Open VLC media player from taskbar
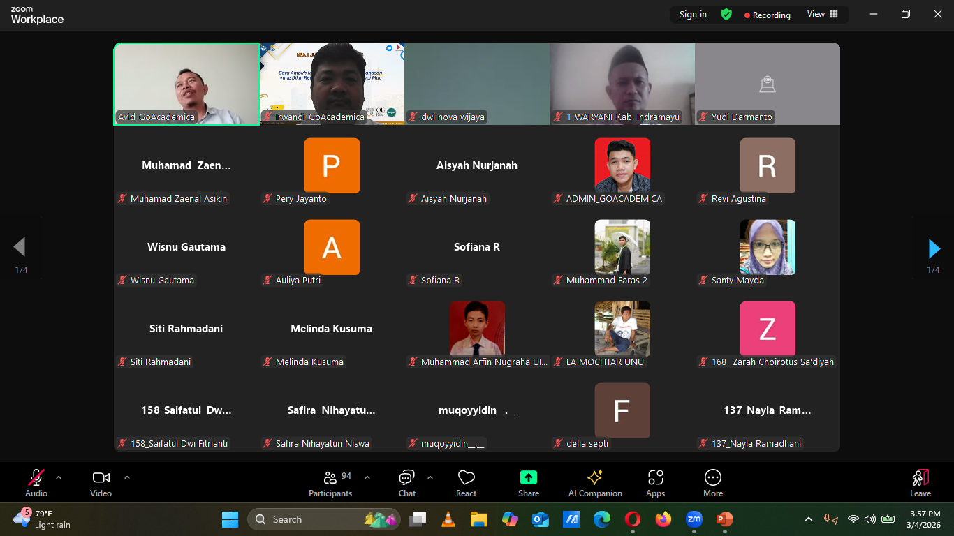The height and width of the screenshot is (536, 954). coord(448,519)
